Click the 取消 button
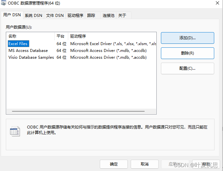The width and height of the screenshot is (223, 171). tap(144, 164)
